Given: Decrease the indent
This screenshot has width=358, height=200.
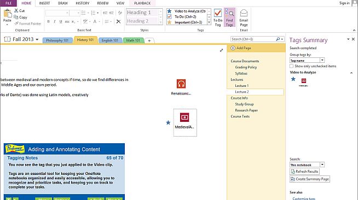Looking at the screenshot, I should click(x=105, y=13).
